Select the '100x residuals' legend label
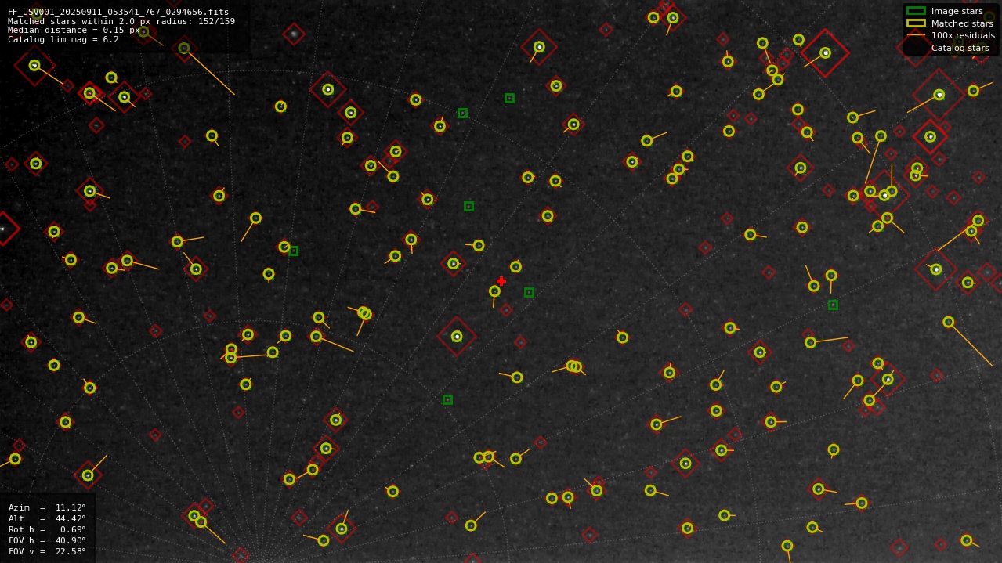This screenshot has width=1002, height=563. [963, 35]
